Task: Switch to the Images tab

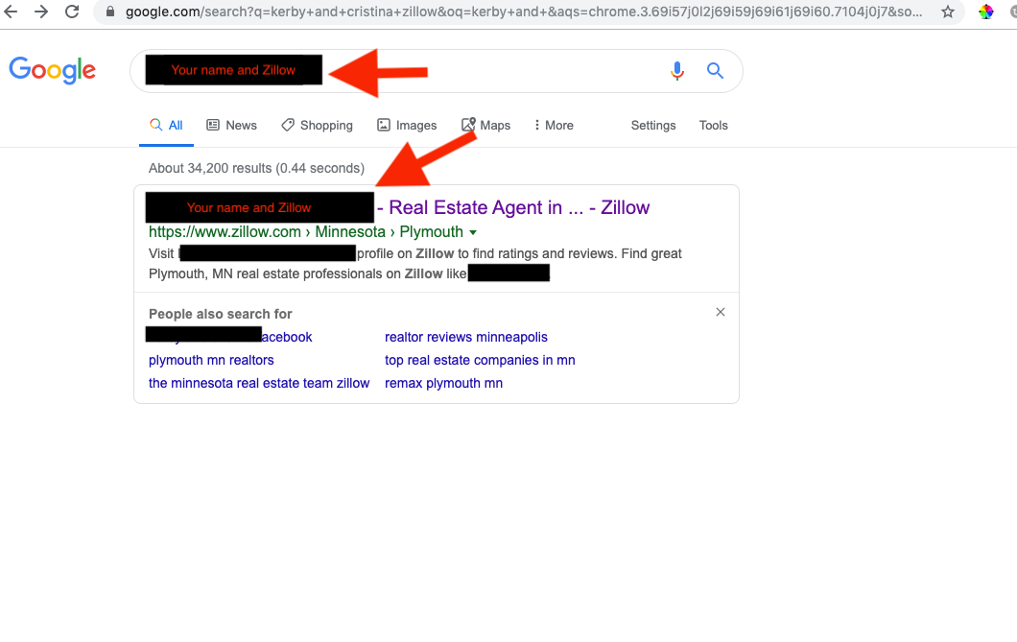Action: 407,125
